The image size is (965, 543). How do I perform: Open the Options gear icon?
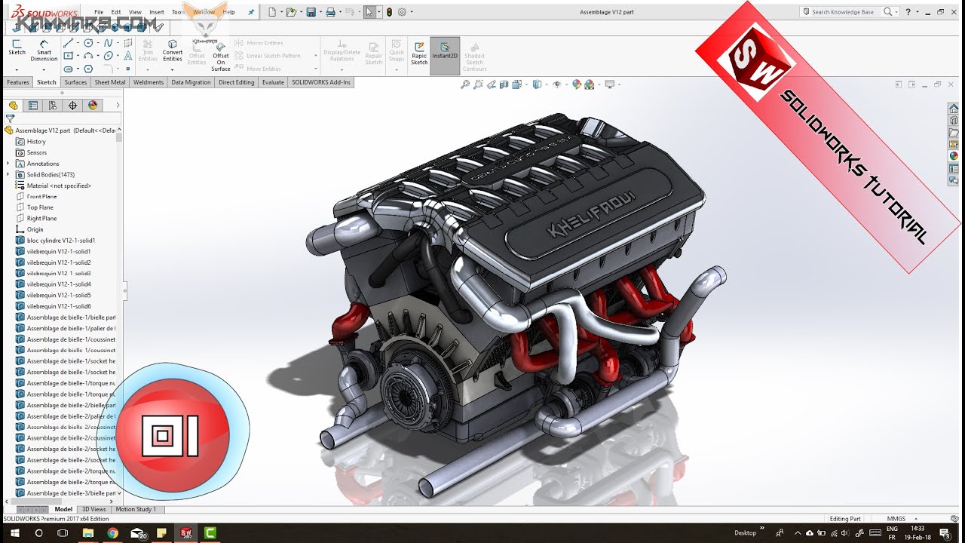(x=402, y=12)
